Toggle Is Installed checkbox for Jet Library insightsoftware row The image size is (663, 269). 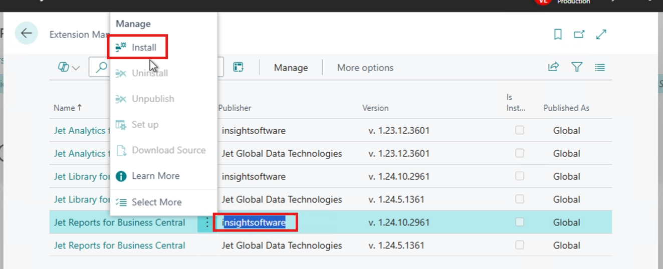[520, 176]
